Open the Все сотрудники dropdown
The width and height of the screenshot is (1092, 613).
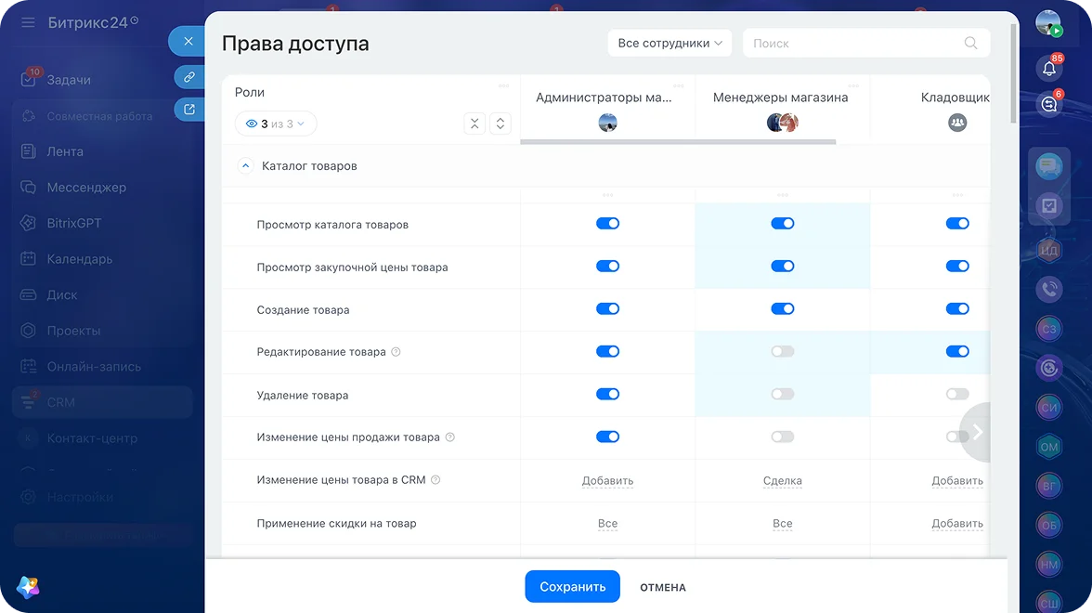point(669,43)
